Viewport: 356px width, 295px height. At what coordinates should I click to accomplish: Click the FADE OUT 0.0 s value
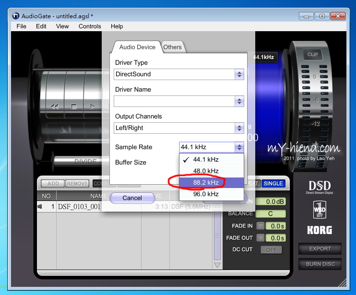(x=275, y=238)
